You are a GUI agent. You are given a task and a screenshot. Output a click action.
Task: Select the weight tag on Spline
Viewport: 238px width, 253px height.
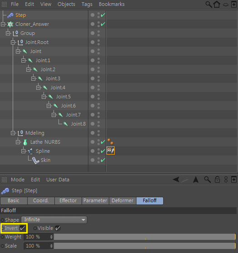pos(111,151)
